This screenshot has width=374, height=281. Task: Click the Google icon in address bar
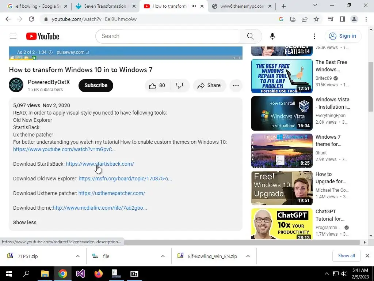(x=281, y=19)
